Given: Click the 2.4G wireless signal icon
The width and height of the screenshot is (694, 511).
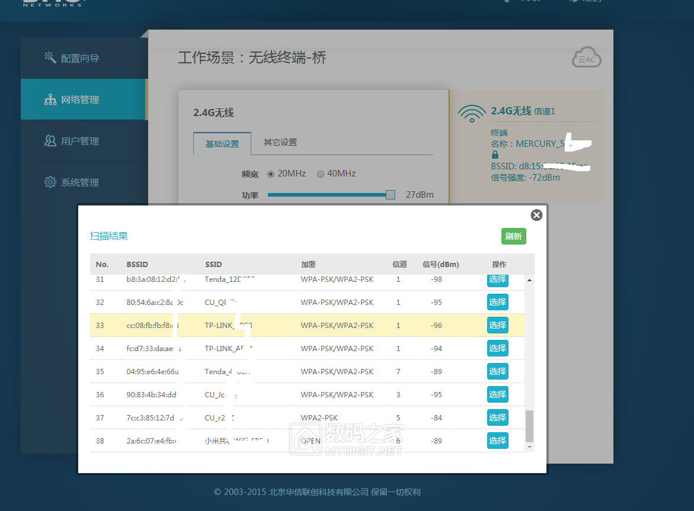Looking at the screenshot, I should 471,112.
